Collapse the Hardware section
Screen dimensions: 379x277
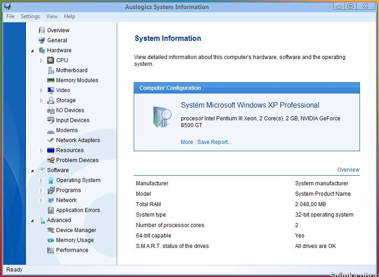[32, 51]
